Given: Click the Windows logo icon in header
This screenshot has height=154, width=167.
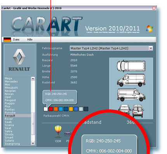Looking at the screenshot, I should pyautogui.click(x=150, y=29).
